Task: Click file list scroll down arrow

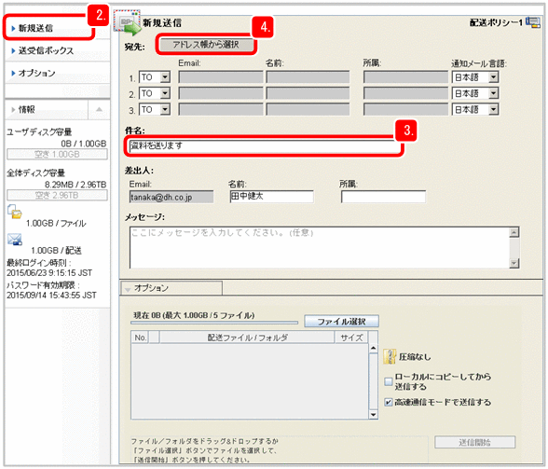Action: click(373, 415)
